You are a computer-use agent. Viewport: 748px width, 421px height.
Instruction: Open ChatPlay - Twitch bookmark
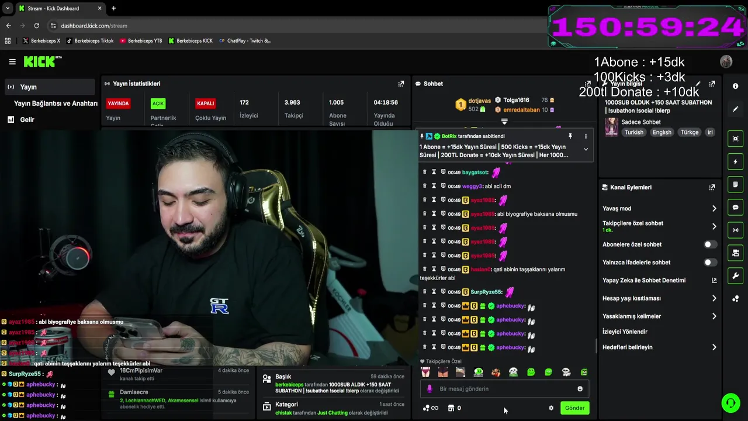[x=245, y=41]
